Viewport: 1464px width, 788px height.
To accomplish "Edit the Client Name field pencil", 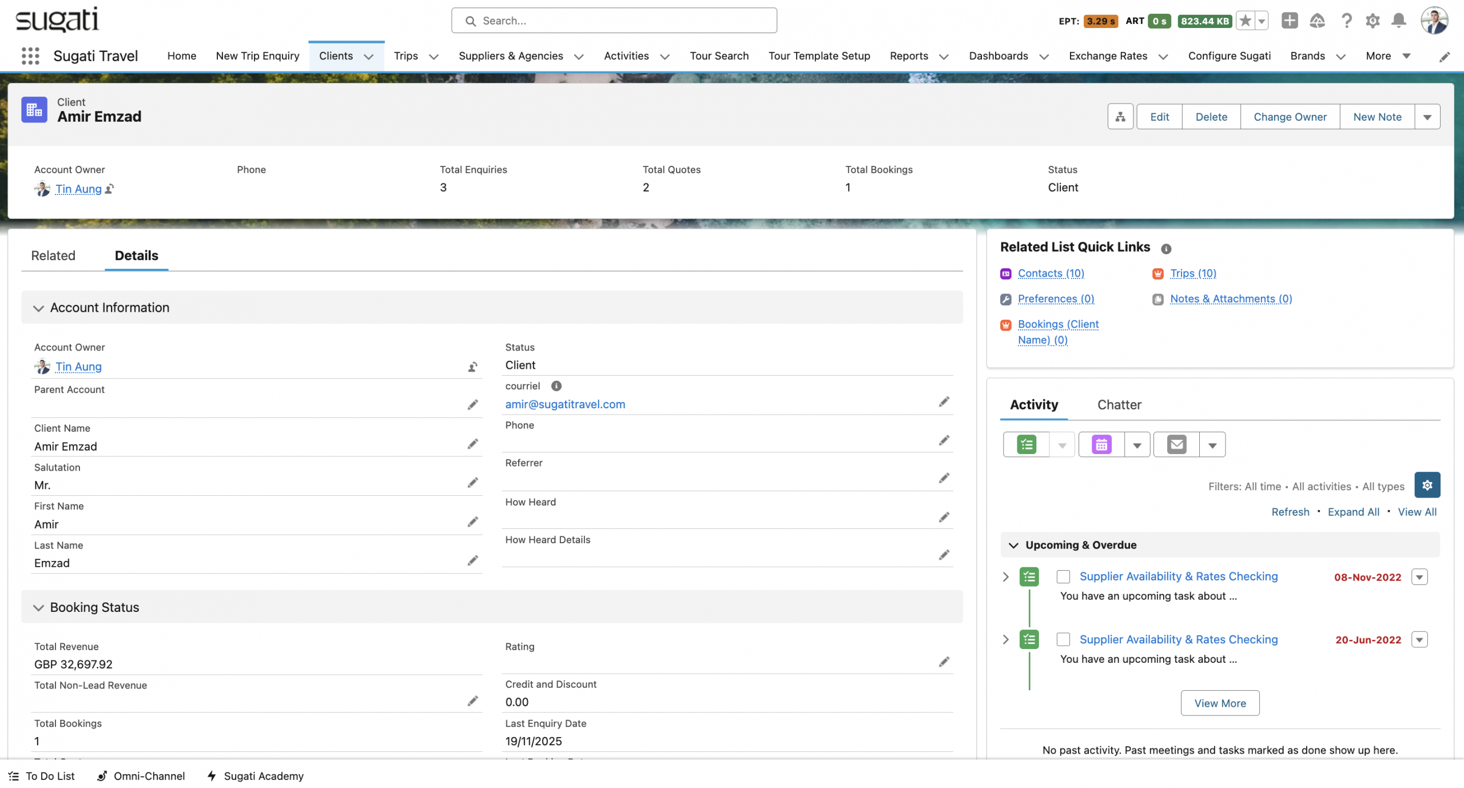I will [x=472, y=444].
